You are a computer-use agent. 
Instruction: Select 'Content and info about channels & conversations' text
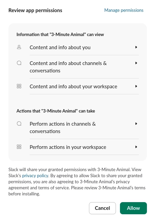click(x=68, y=67)
